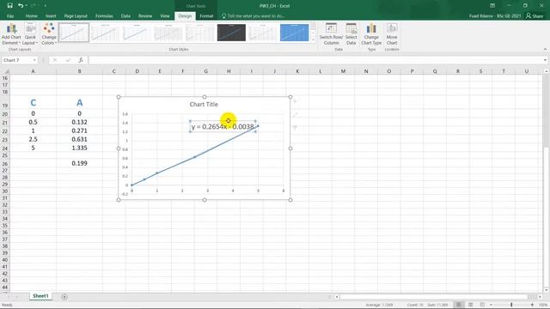Select column M header
This screenshot has height=309, width=550.
[x=343, y=71]
